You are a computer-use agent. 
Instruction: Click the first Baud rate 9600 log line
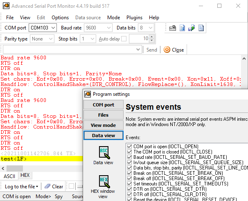pyautogui.click(x=23, y=58)
